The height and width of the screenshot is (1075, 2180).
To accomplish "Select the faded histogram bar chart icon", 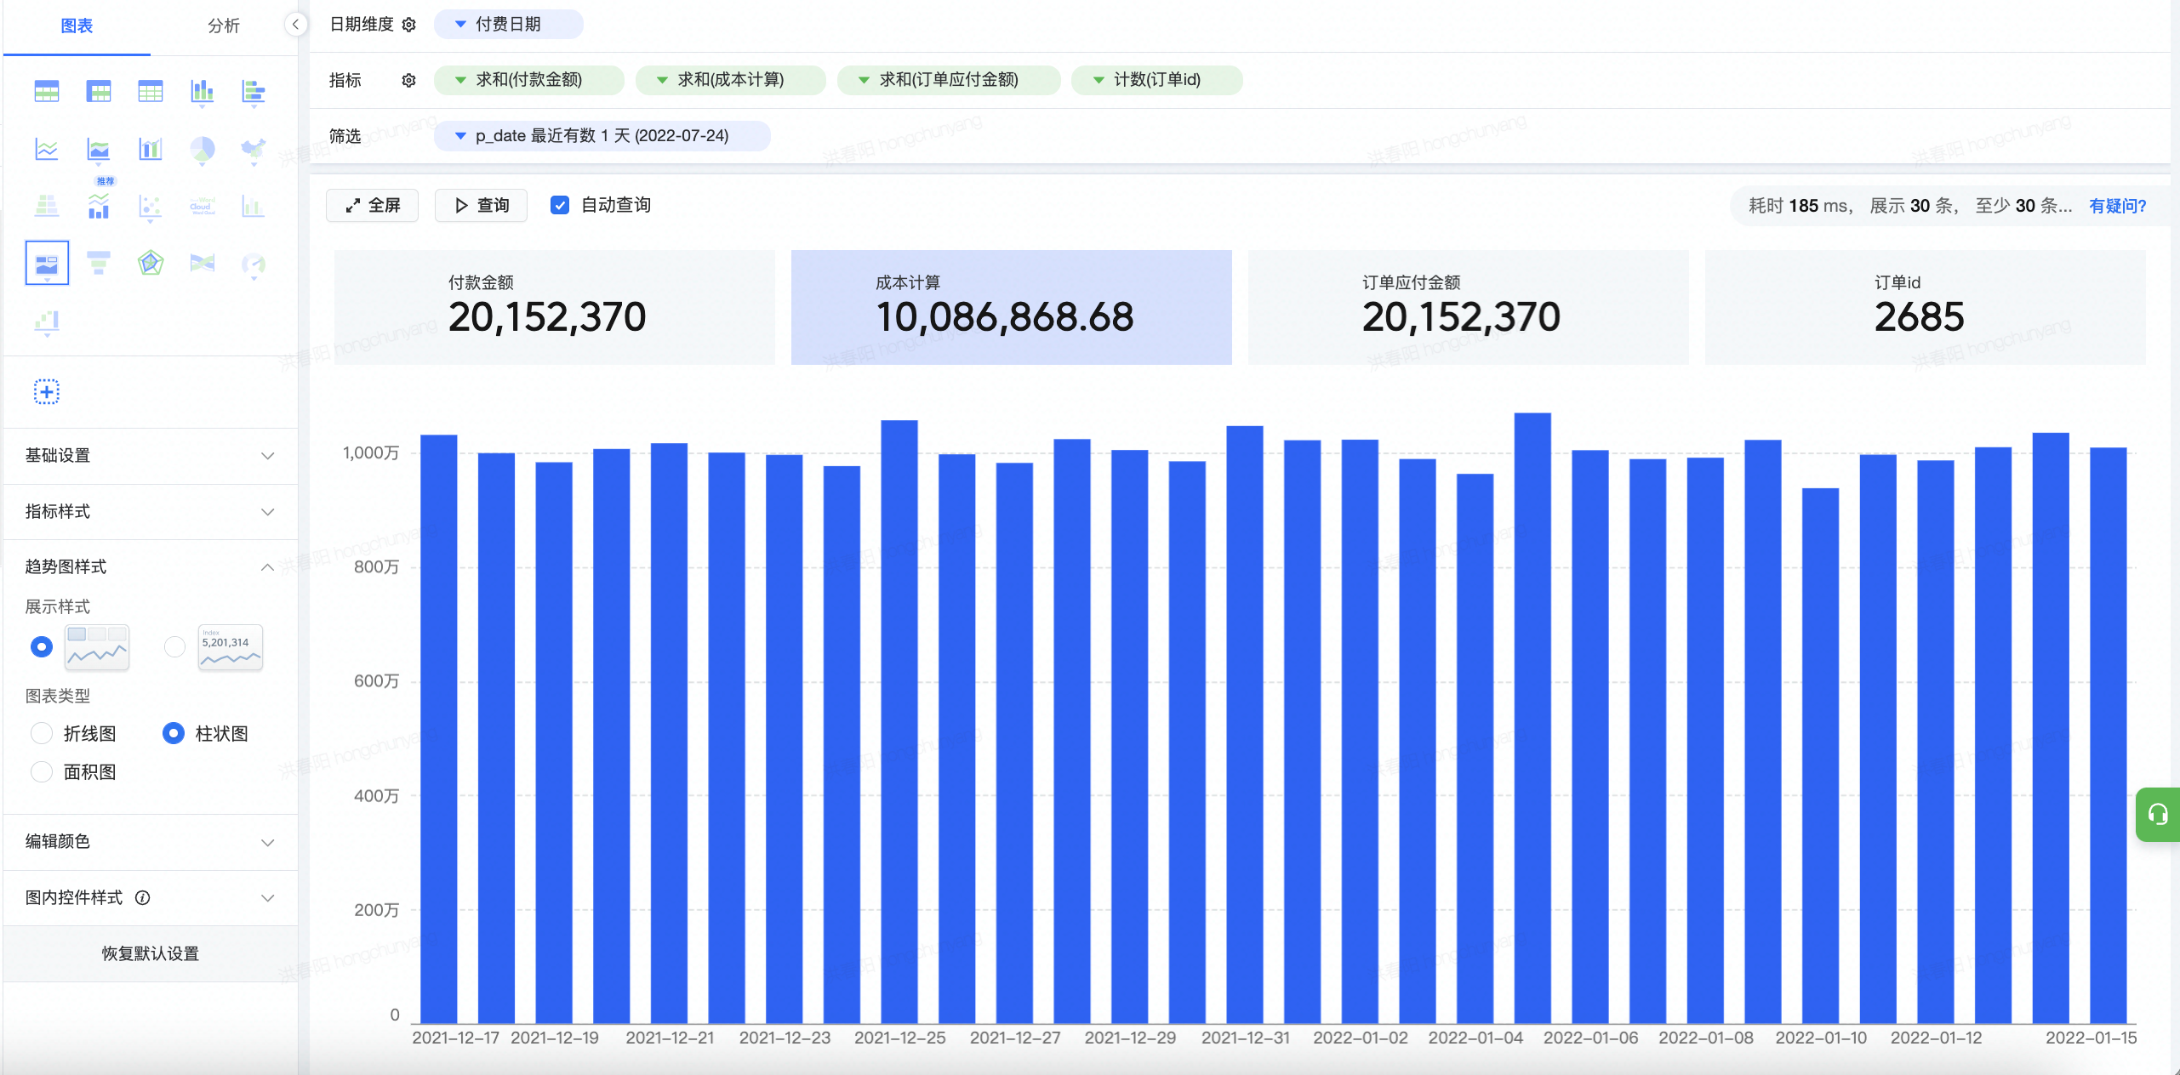I will point(254,206).
